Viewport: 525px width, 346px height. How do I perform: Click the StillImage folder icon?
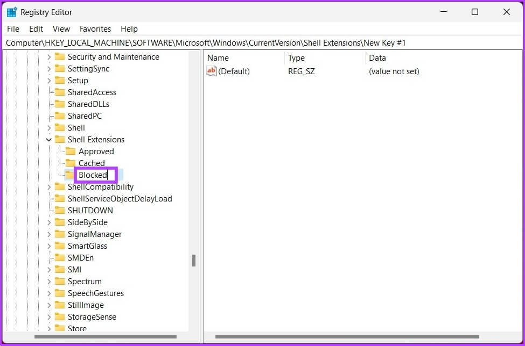coord(60,305)
